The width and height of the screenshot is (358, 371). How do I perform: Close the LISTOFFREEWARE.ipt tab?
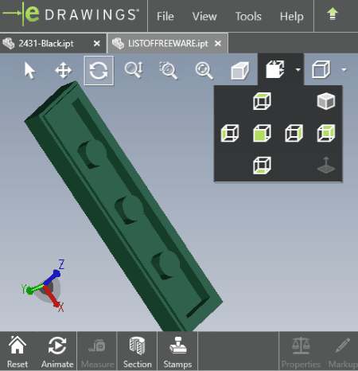(x=218, y=43)
